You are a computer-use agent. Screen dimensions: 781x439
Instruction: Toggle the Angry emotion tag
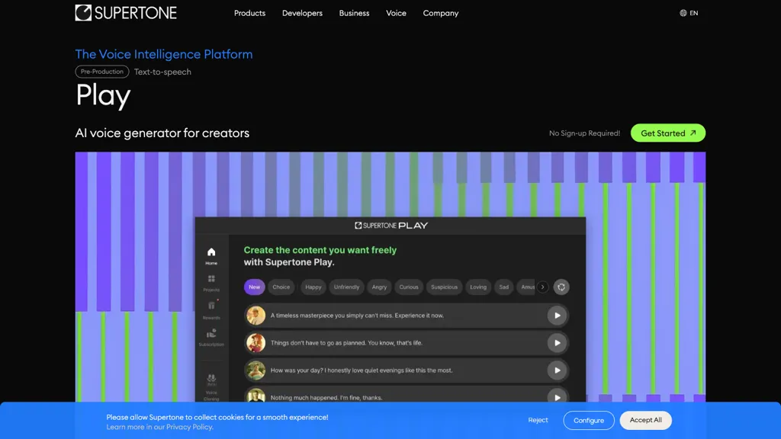pos(379,287)
